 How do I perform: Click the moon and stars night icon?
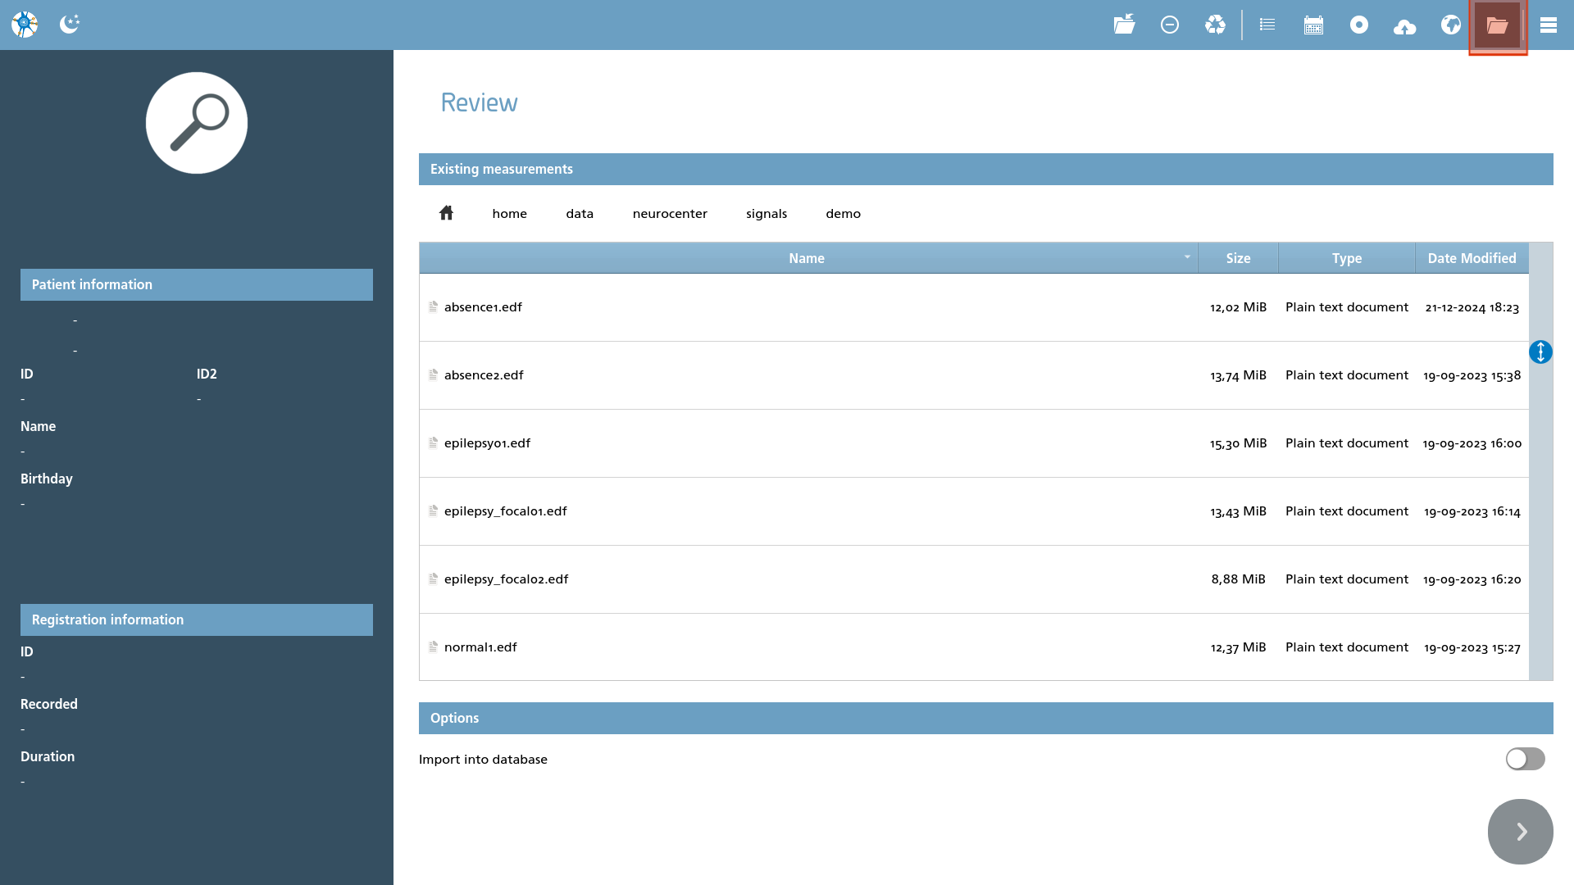point(70,25)
